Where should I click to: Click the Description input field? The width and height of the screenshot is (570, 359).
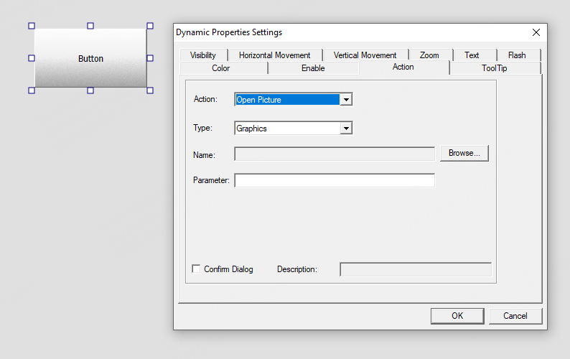[x=416, y=269]
